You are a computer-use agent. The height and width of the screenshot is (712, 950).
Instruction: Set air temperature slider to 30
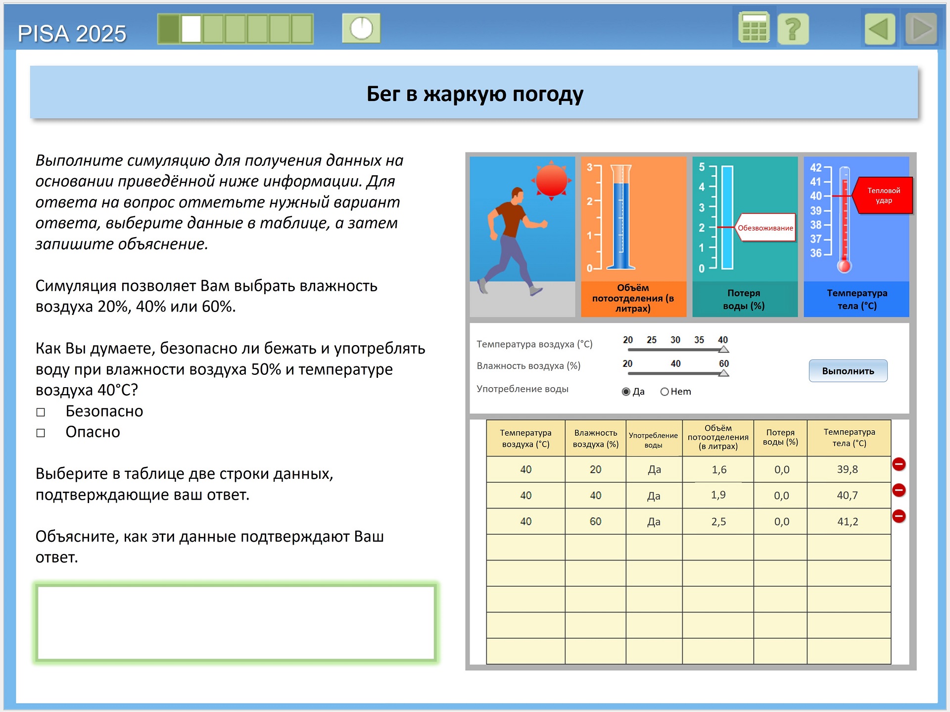click(x=675, y=350)
